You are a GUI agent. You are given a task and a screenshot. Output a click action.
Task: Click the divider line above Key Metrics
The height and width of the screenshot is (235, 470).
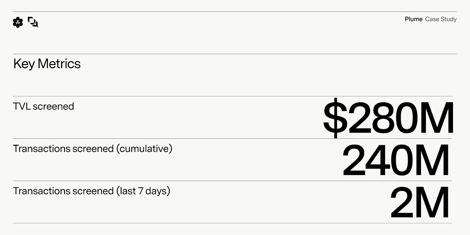235,54
